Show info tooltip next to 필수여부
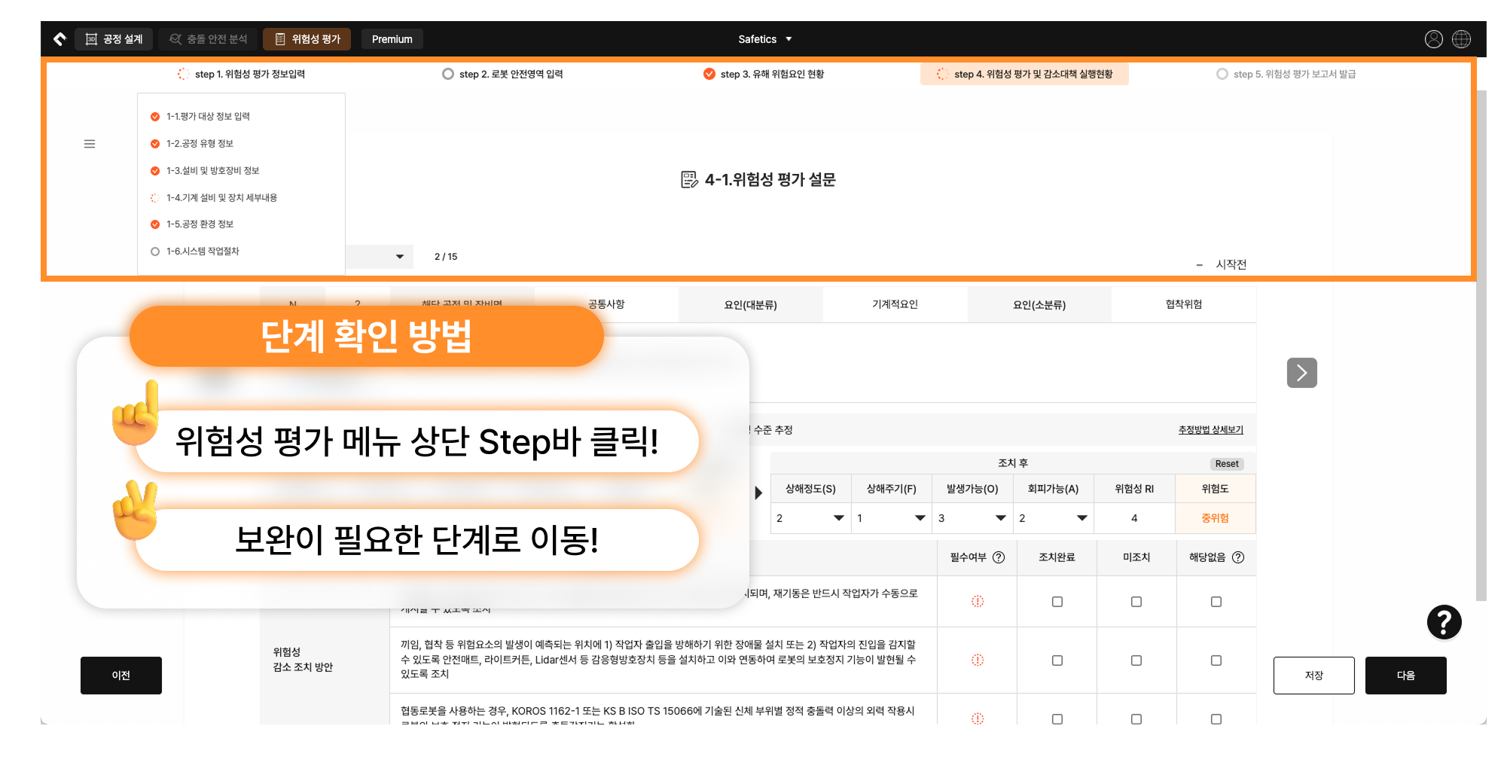Screen dimensions: 1507x784 point(999,557)
